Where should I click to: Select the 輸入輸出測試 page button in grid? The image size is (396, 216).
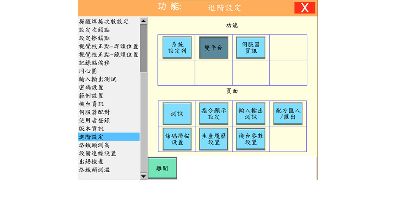[250, 114]
